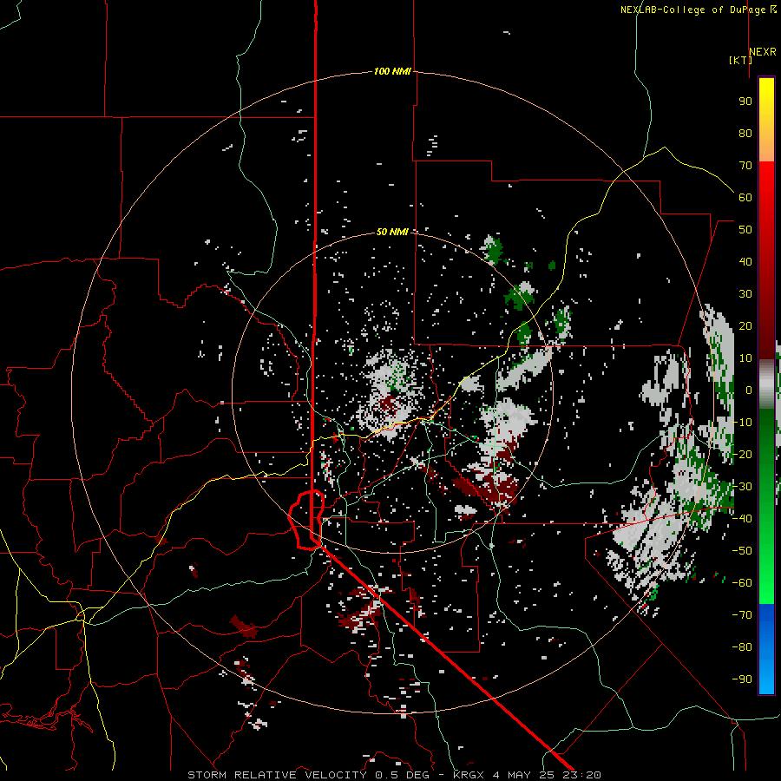Click the 70 value on velocity scale
The height and width of the screenshot is (781, 781).
coord(745,166)
